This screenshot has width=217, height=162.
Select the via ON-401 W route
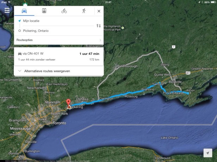59,57
